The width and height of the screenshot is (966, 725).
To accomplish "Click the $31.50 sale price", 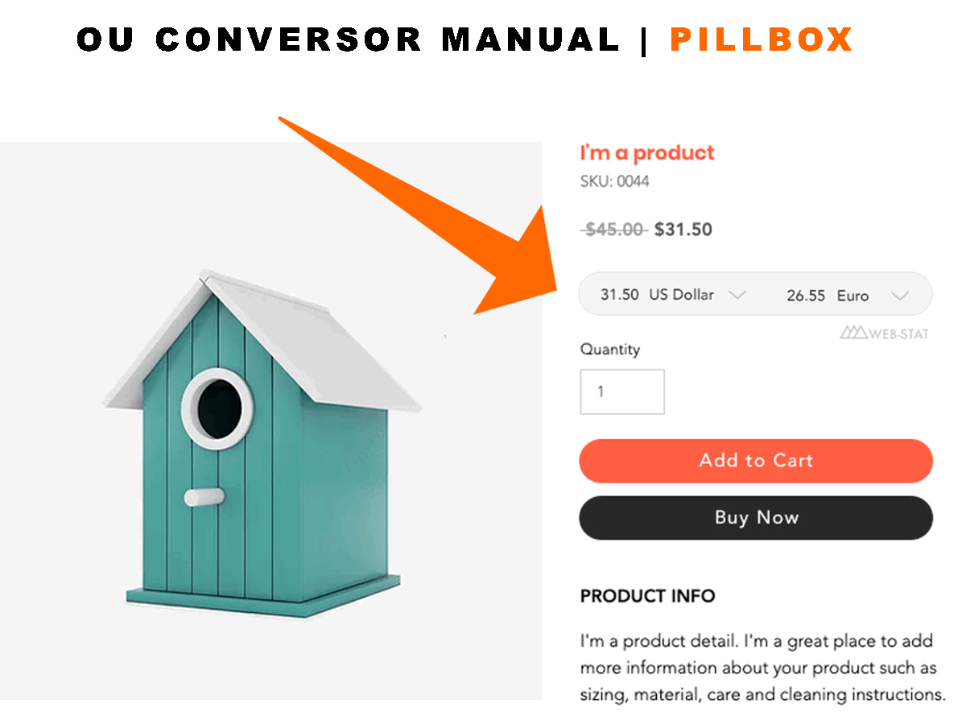I will click(683, 230).
